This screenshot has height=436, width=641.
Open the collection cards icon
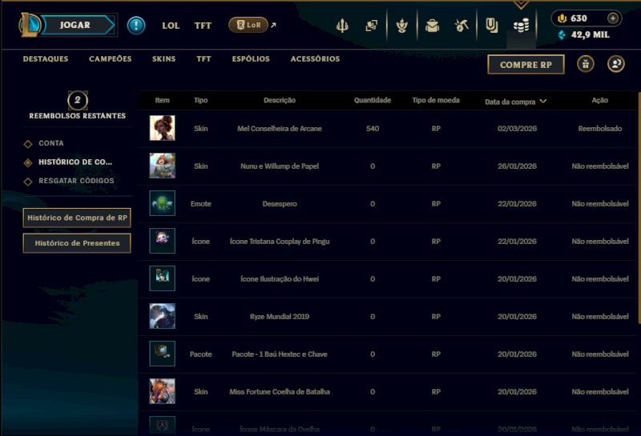click(371, 26)
